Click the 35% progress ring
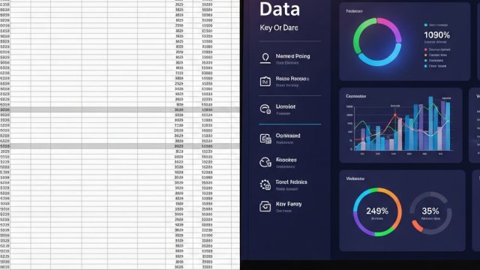This screenshot has height=270, width=480. (430, 213)
